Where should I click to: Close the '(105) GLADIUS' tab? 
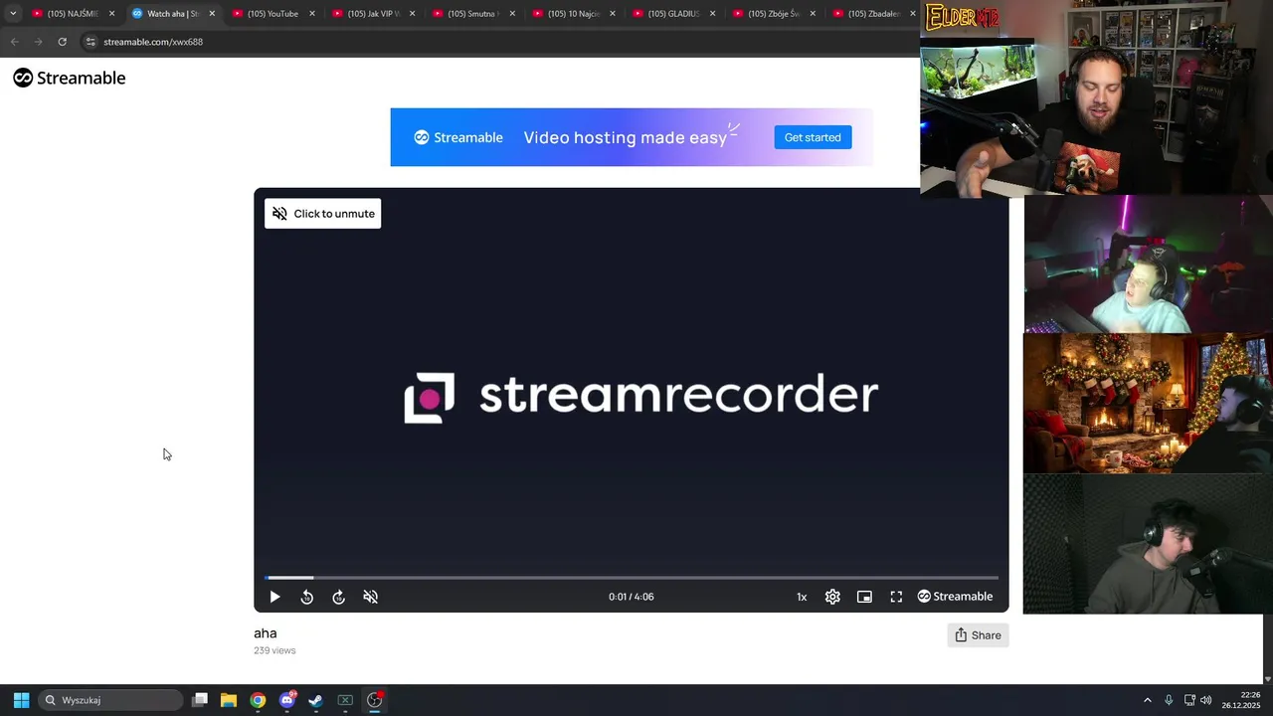tap(712, 14)
